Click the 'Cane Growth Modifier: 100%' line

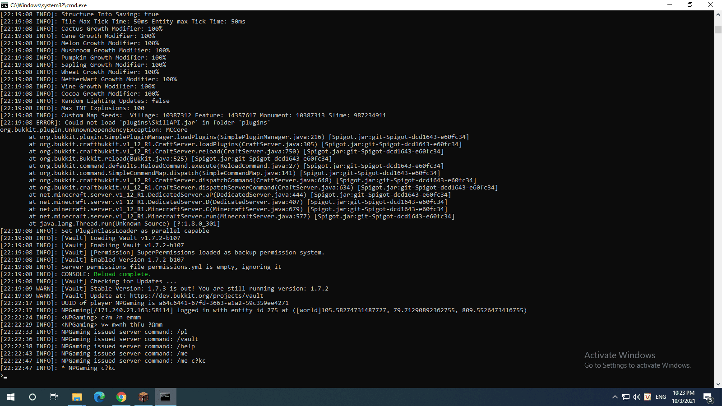[78, 36]
